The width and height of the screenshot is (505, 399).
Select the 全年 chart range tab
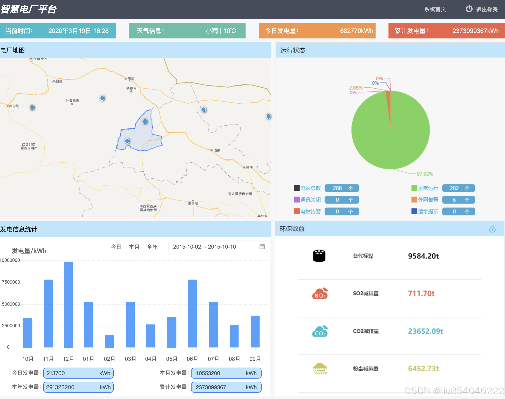click(x=152, y=247)
